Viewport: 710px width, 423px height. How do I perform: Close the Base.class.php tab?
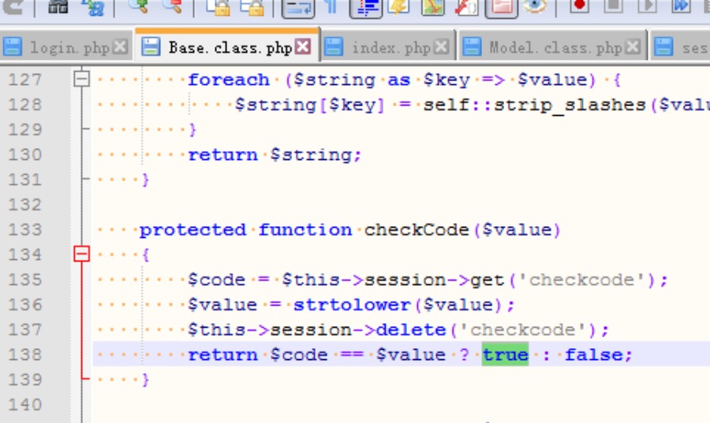click(x=304, y=46)
